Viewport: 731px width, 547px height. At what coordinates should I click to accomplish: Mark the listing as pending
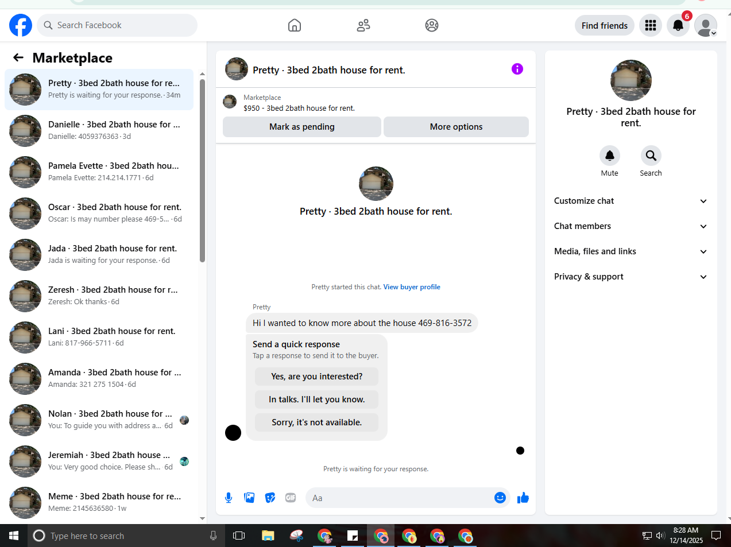(302, 127)
